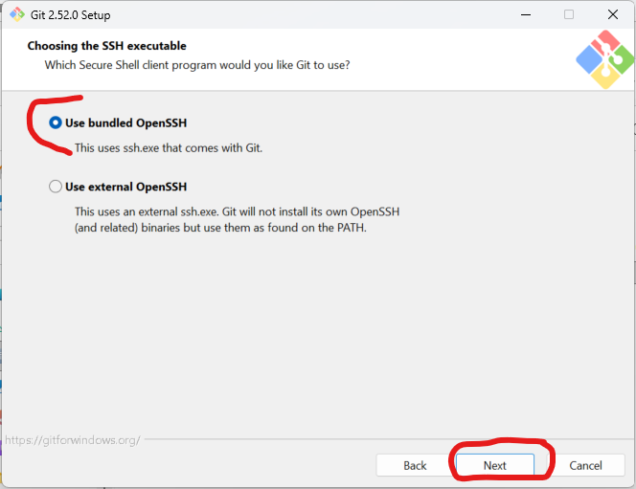Close the Git Setup window
The height and width of the screenshot is (489, 636).
(x=613, y=14)
